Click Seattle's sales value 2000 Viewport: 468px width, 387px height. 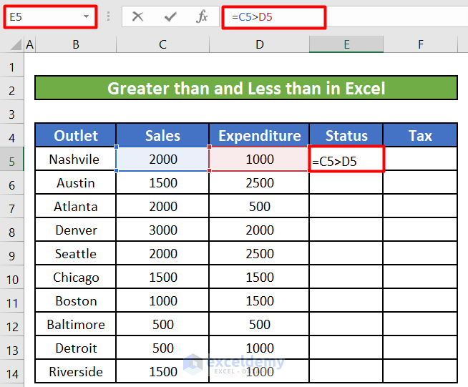coord(162,253)
